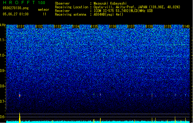Click the 0.8 kHz axis label

pyautogui.click(x=2, y=86)
